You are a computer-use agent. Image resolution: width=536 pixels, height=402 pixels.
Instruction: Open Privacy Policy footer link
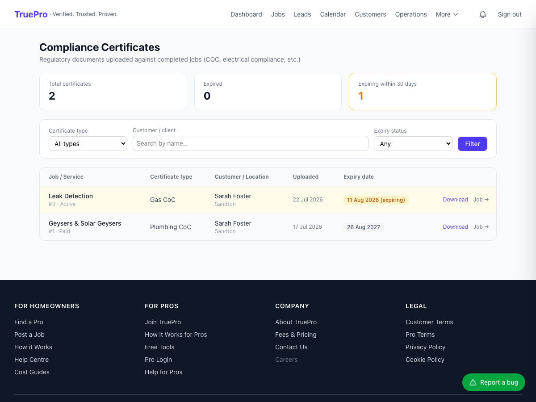tap(425, 347)
